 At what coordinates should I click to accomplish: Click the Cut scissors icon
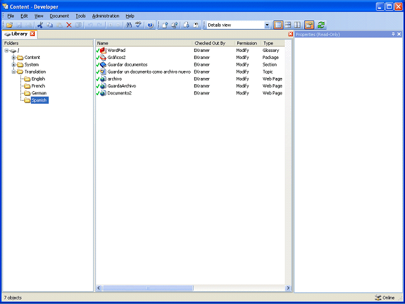[40, 25]
